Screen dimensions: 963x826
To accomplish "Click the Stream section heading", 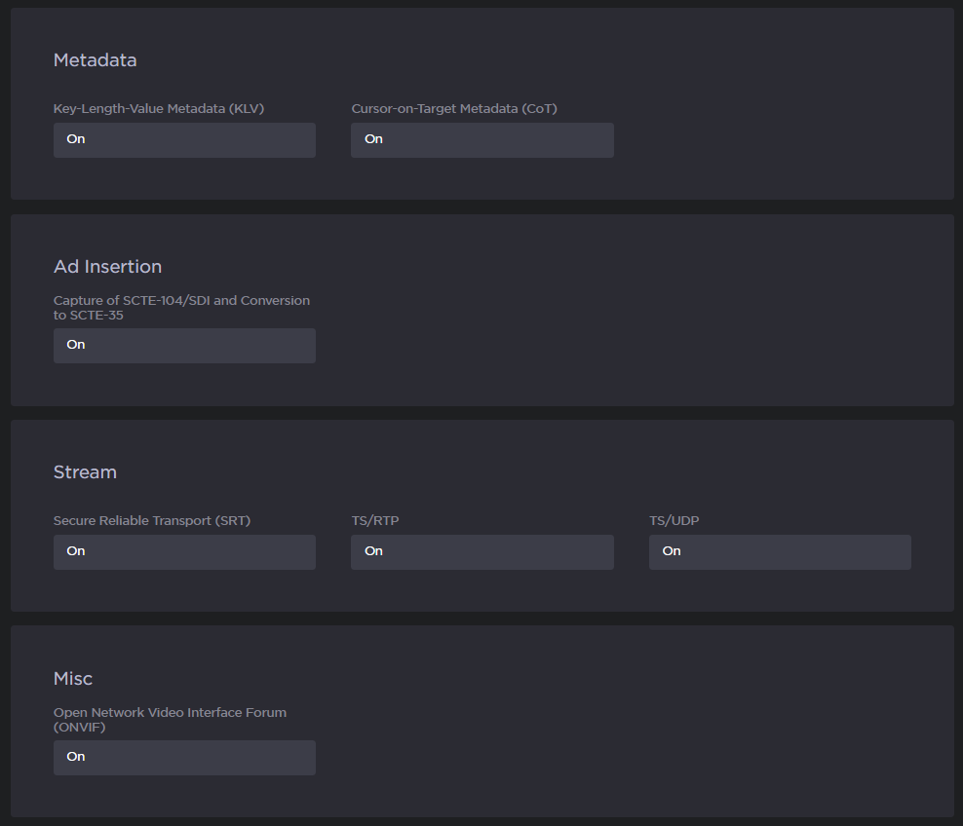I will [85, 472].
